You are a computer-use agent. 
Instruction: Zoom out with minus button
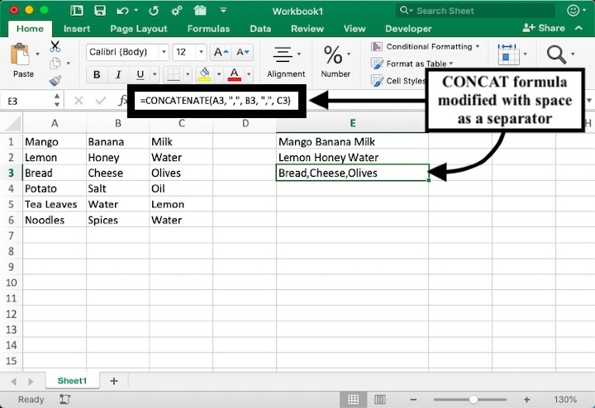414,399
